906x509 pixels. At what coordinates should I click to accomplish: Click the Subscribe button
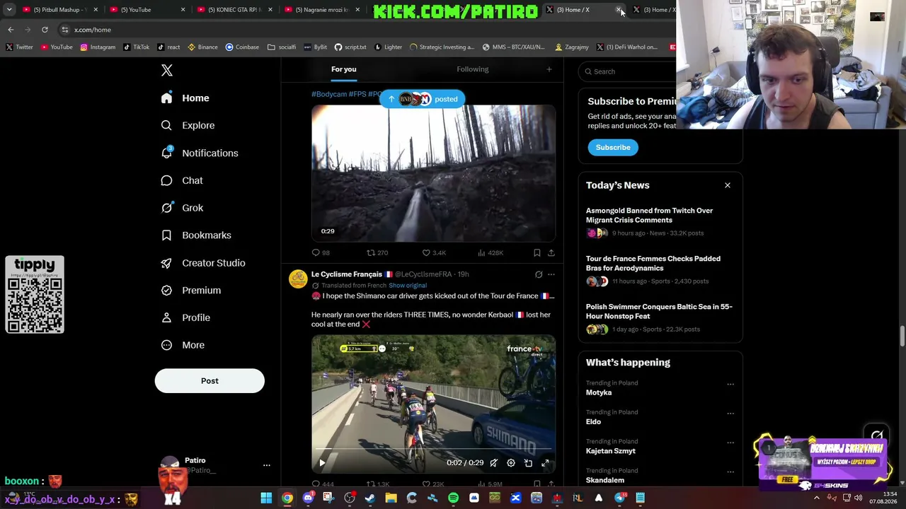(613, 147)
